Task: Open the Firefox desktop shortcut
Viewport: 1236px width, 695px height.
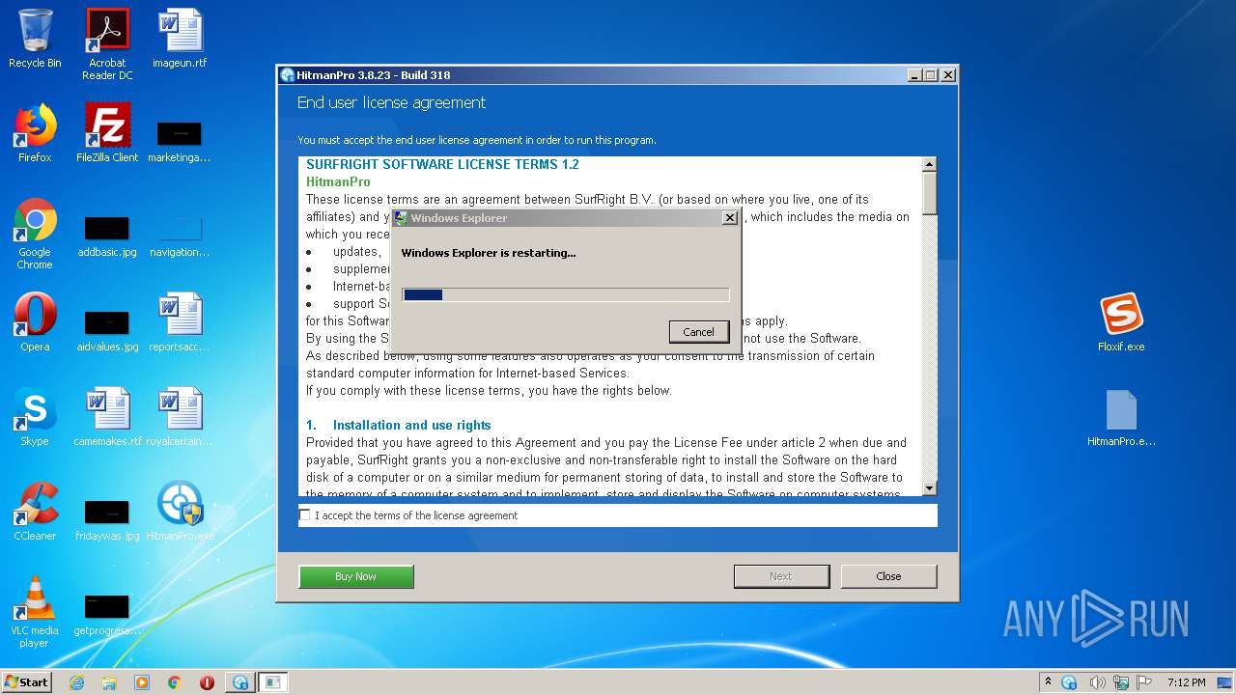Action: (35, 133)
